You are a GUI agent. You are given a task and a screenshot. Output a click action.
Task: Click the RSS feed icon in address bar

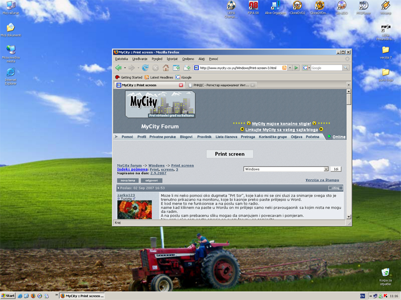pyautogui.click(x=284, y=68)
